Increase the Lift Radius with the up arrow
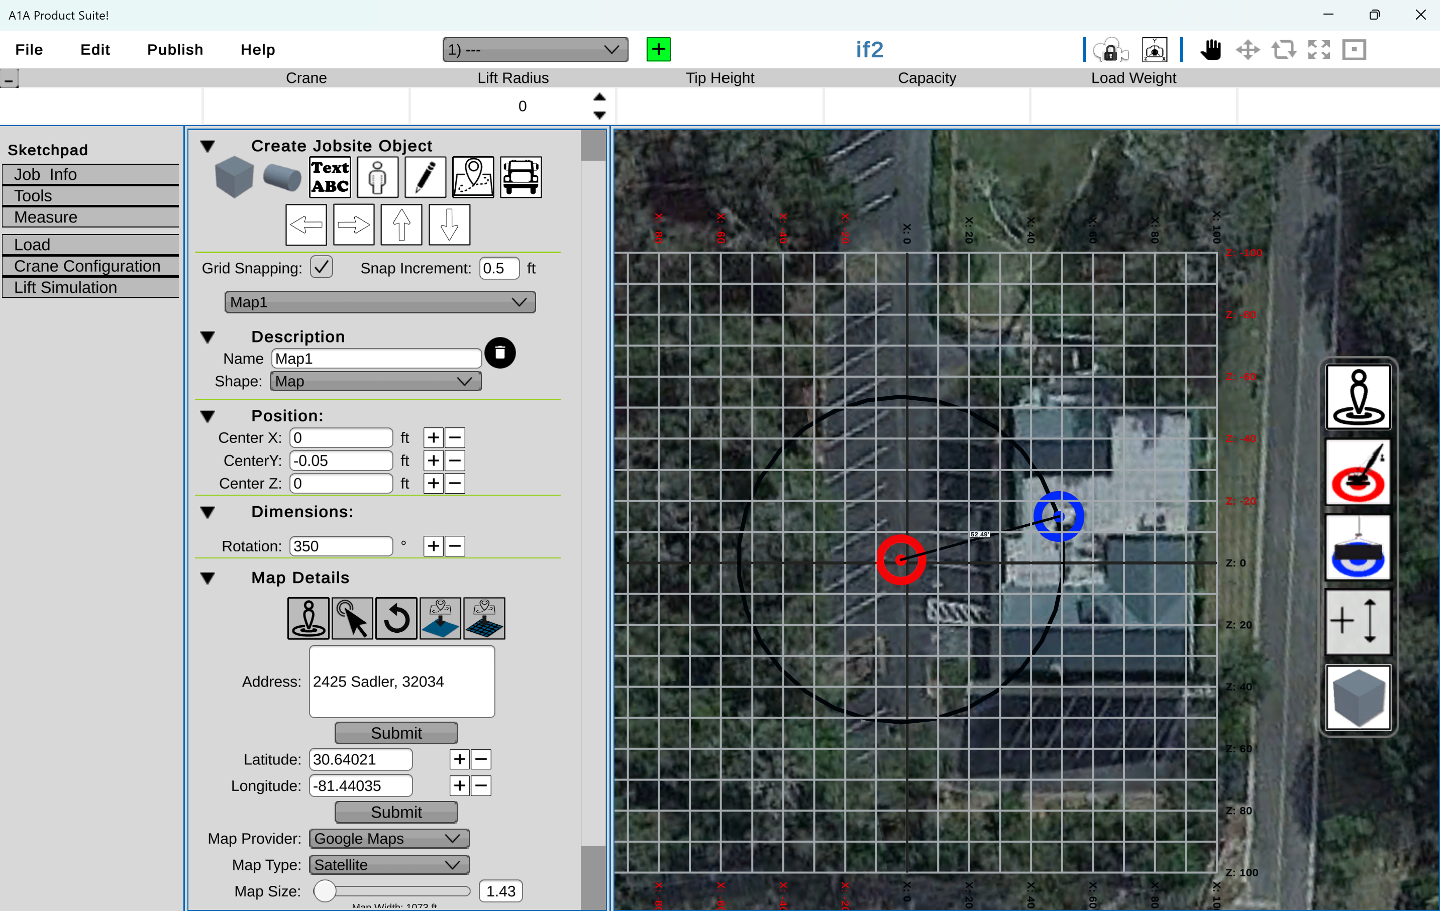The height and width of the screenshot is (911, 1440). click(x=599, y=97)
